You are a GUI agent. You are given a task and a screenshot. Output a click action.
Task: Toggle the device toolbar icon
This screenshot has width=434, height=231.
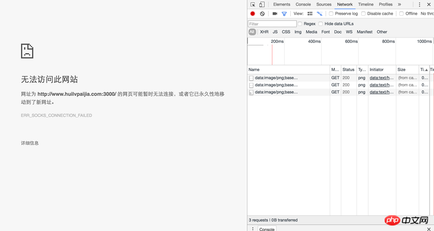tap(261, 4)
